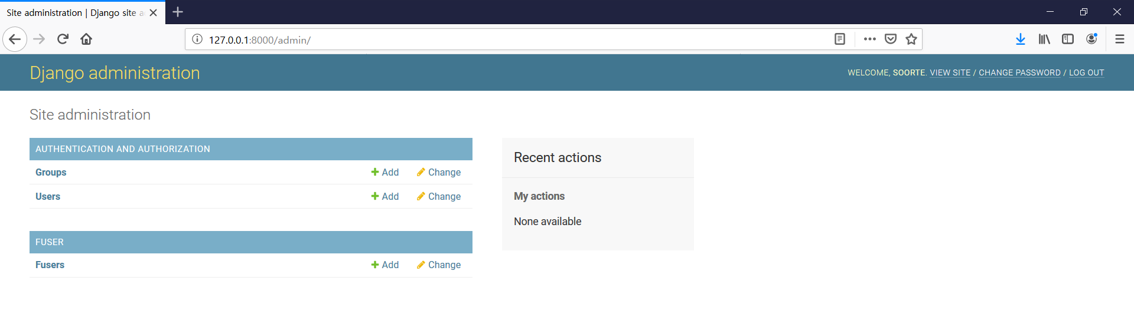This screenshot has height=330, width=1134.
Task: Toggle the browser sidebar
Action: click(x=1068, y=39)
